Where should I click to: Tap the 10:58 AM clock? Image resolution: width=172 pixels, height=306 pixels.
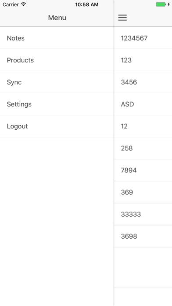click(x=87, y=4)
